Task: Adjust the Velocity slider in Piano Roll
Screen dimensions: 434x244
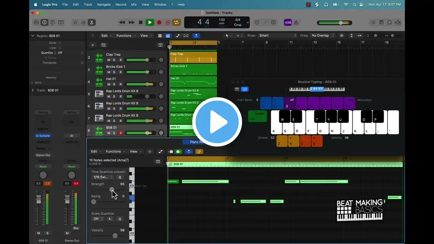Action: 115,236
